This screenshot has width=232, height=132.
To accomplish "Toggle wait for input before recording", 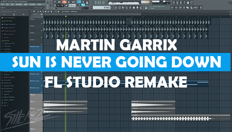I will (59, 2).
